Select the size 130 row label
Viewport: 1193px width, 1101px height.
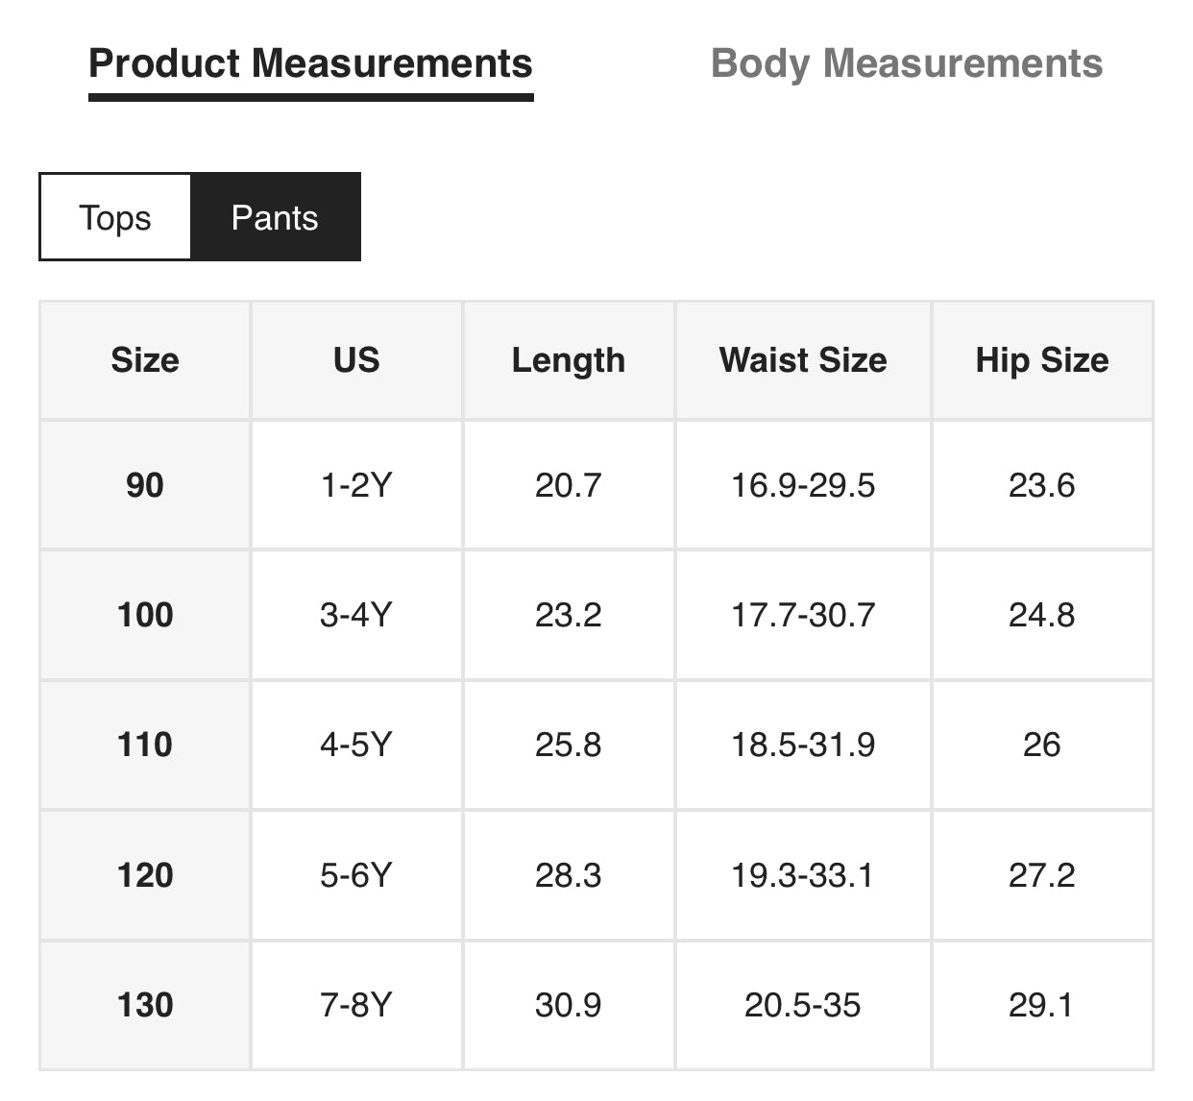click(x=145, y=1005)
